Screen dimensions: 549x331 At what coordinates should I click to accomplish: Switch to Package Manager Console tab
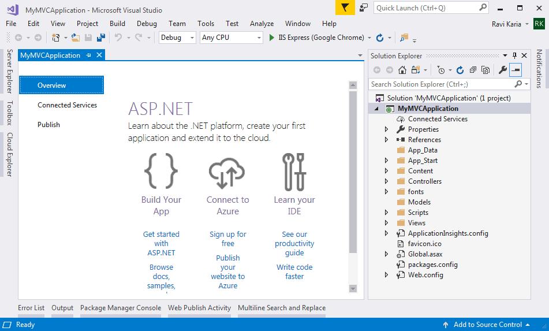coord(121,308)
